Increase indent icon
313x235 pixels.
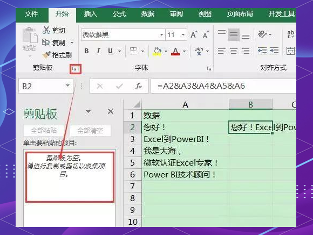click(274, 51)
